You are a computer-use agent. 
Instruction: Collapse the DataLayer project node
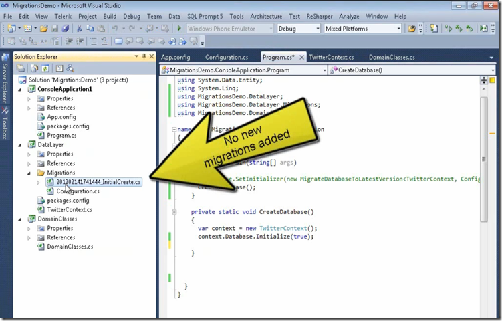coord(20,145)
